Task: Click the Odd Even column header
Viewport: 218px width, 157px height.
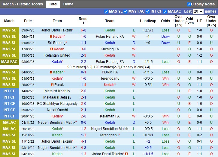Action: tap(189, 21)
